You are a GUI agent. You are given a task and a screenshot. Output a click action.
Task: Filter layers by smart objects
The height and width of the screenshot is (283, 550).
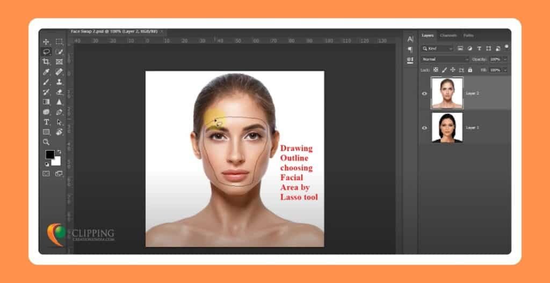coord(498,48)
